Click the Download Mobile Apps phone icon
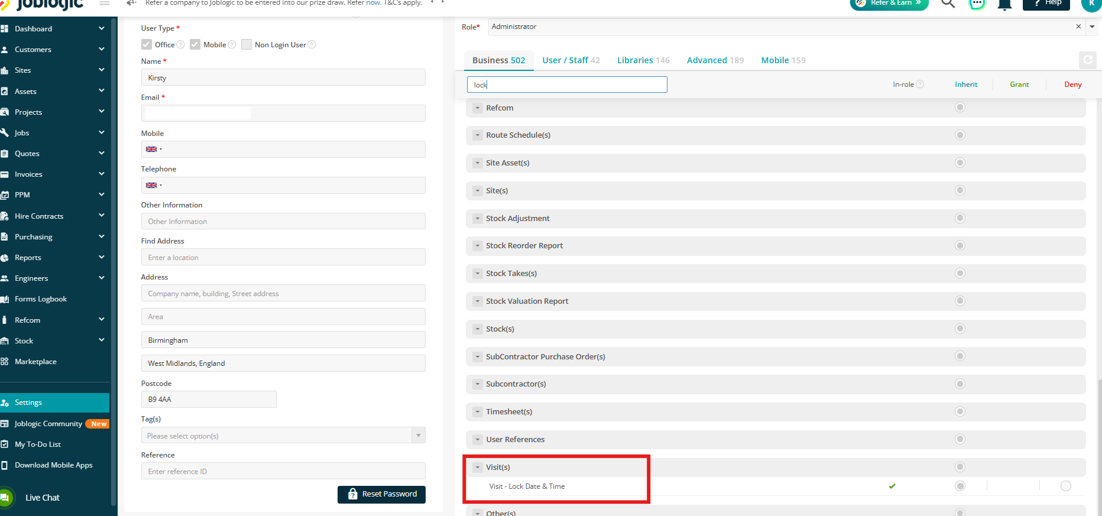1102x516 pixels. click(x=4, y=465)
